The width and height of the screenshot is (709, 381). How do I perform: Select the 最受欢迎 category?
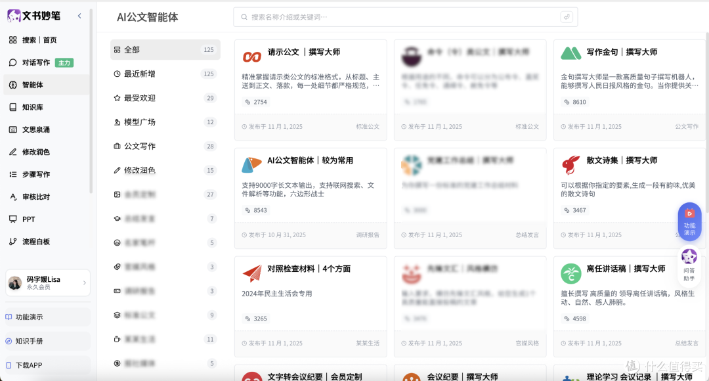165,98
